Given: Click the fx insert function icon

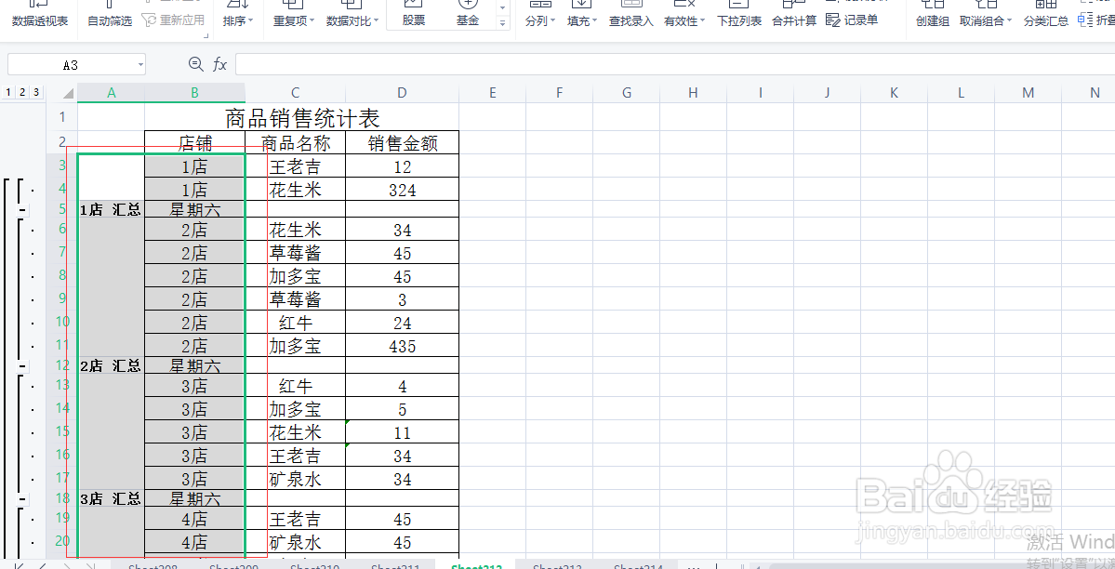Looking at the screenshot, I should click(x=219, y=65).
